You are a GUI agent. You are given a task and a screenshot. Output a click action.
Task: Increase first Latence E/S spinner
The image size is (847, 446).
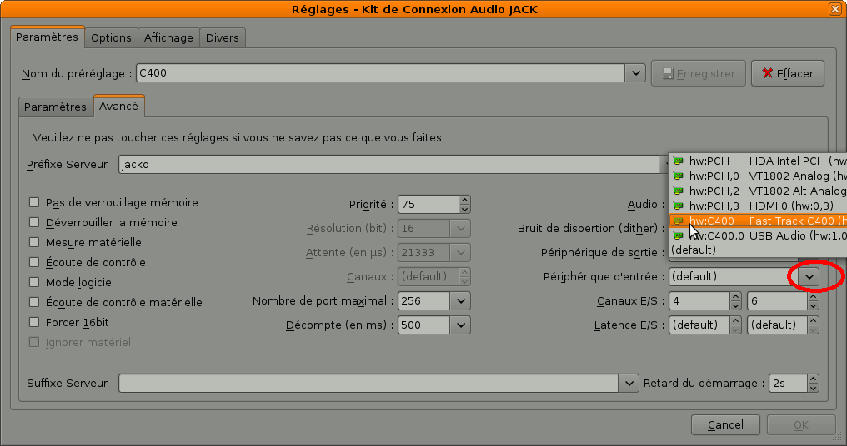735,320
